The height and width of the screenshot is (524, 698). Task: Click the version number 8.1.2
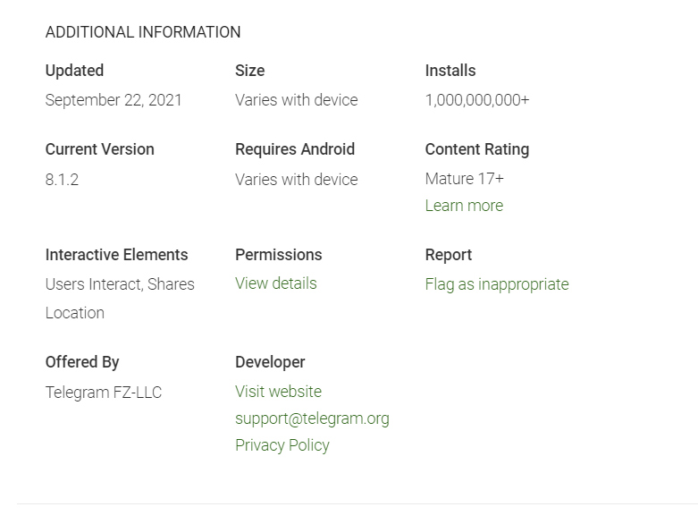(62, 180)
